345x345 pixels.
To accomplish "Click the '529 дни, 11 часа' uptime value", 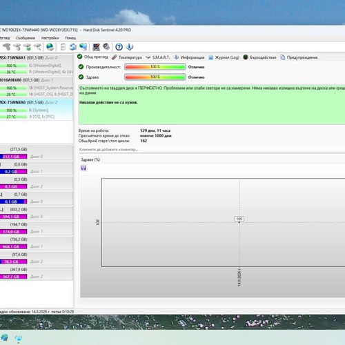I will click(x=155, y=130).
